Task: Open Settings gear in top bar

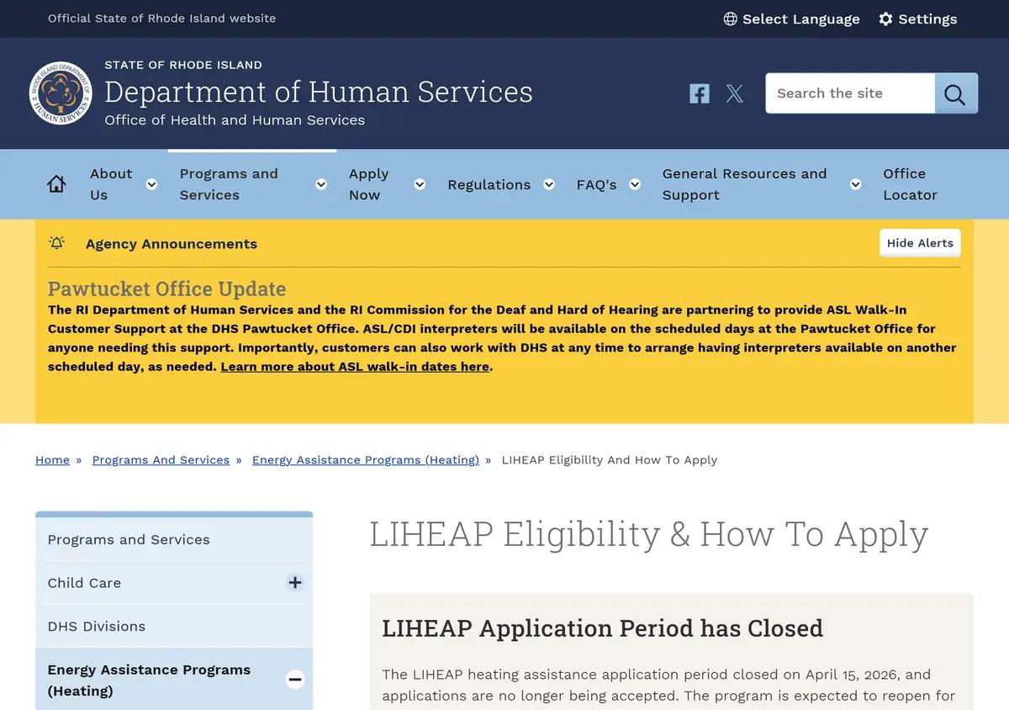Action: [885, 19]
